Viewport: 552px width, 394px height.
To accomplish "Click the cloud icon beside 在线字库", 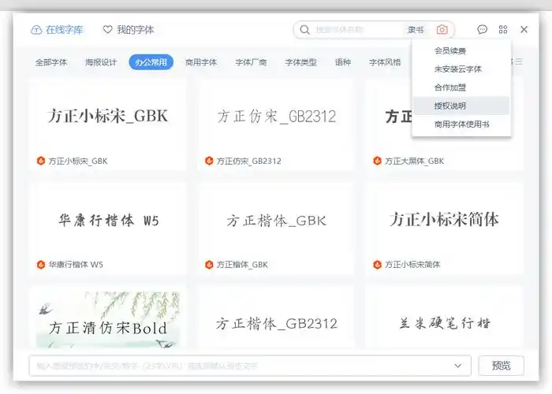I will [x=36, y=30].
